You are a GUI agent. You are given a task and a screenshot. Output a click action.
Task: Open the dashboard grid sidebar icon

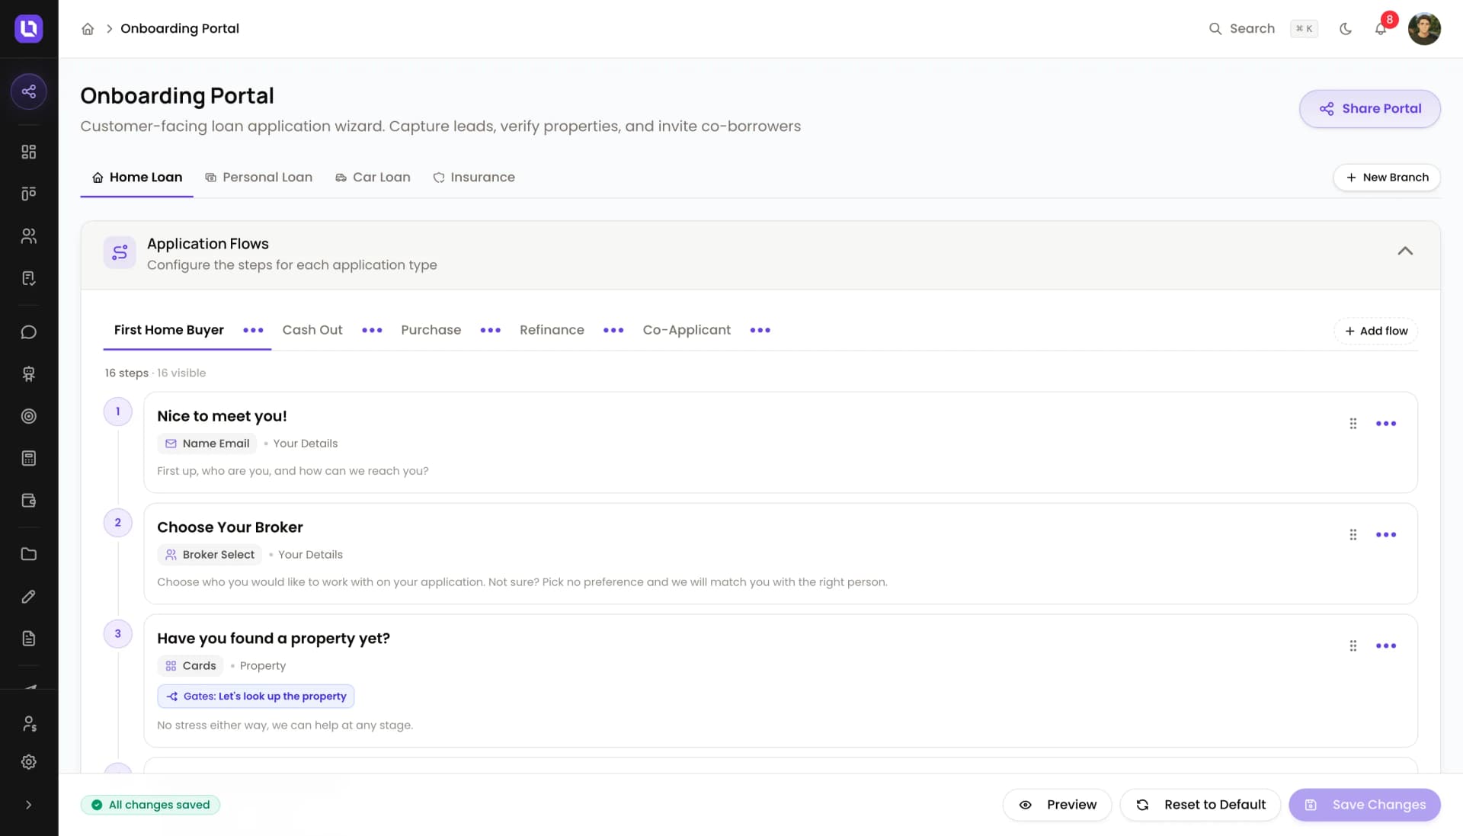pos(29,152)
